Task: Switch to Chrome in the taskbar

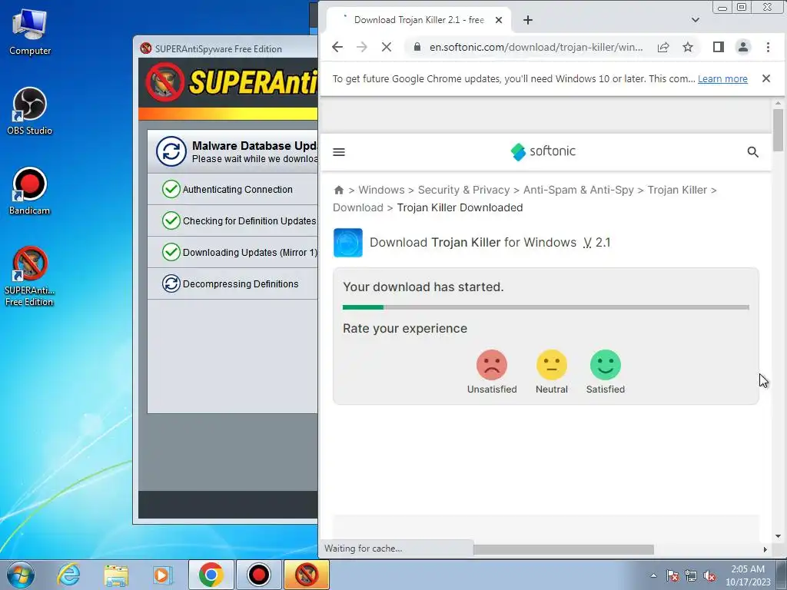Action: click(211, 575)
